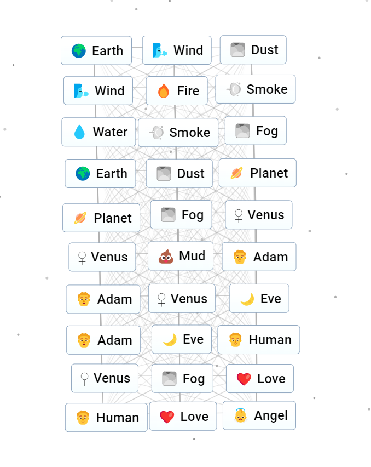Image resolution: width=371 pixels, height=467 pixels.
Task: Click heart icon on Love tile right of Fog
Action: tap(244, 379)
